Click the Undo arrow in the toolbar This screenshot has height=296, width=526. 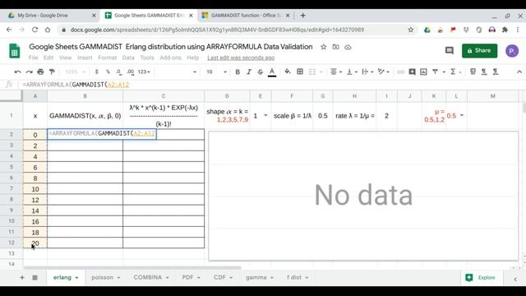(x=17, y=72)
